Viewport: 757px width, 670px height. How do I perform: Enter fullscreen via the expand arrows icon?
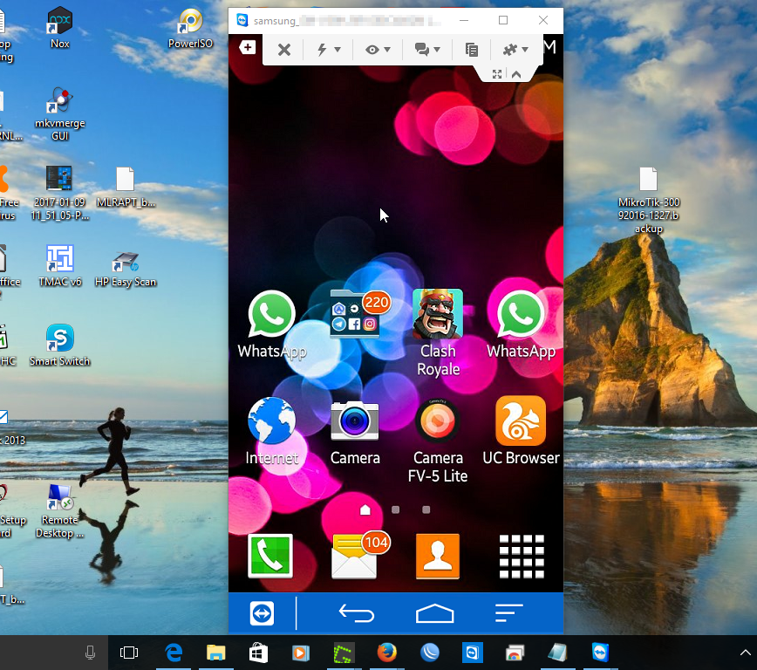(495, 74)
